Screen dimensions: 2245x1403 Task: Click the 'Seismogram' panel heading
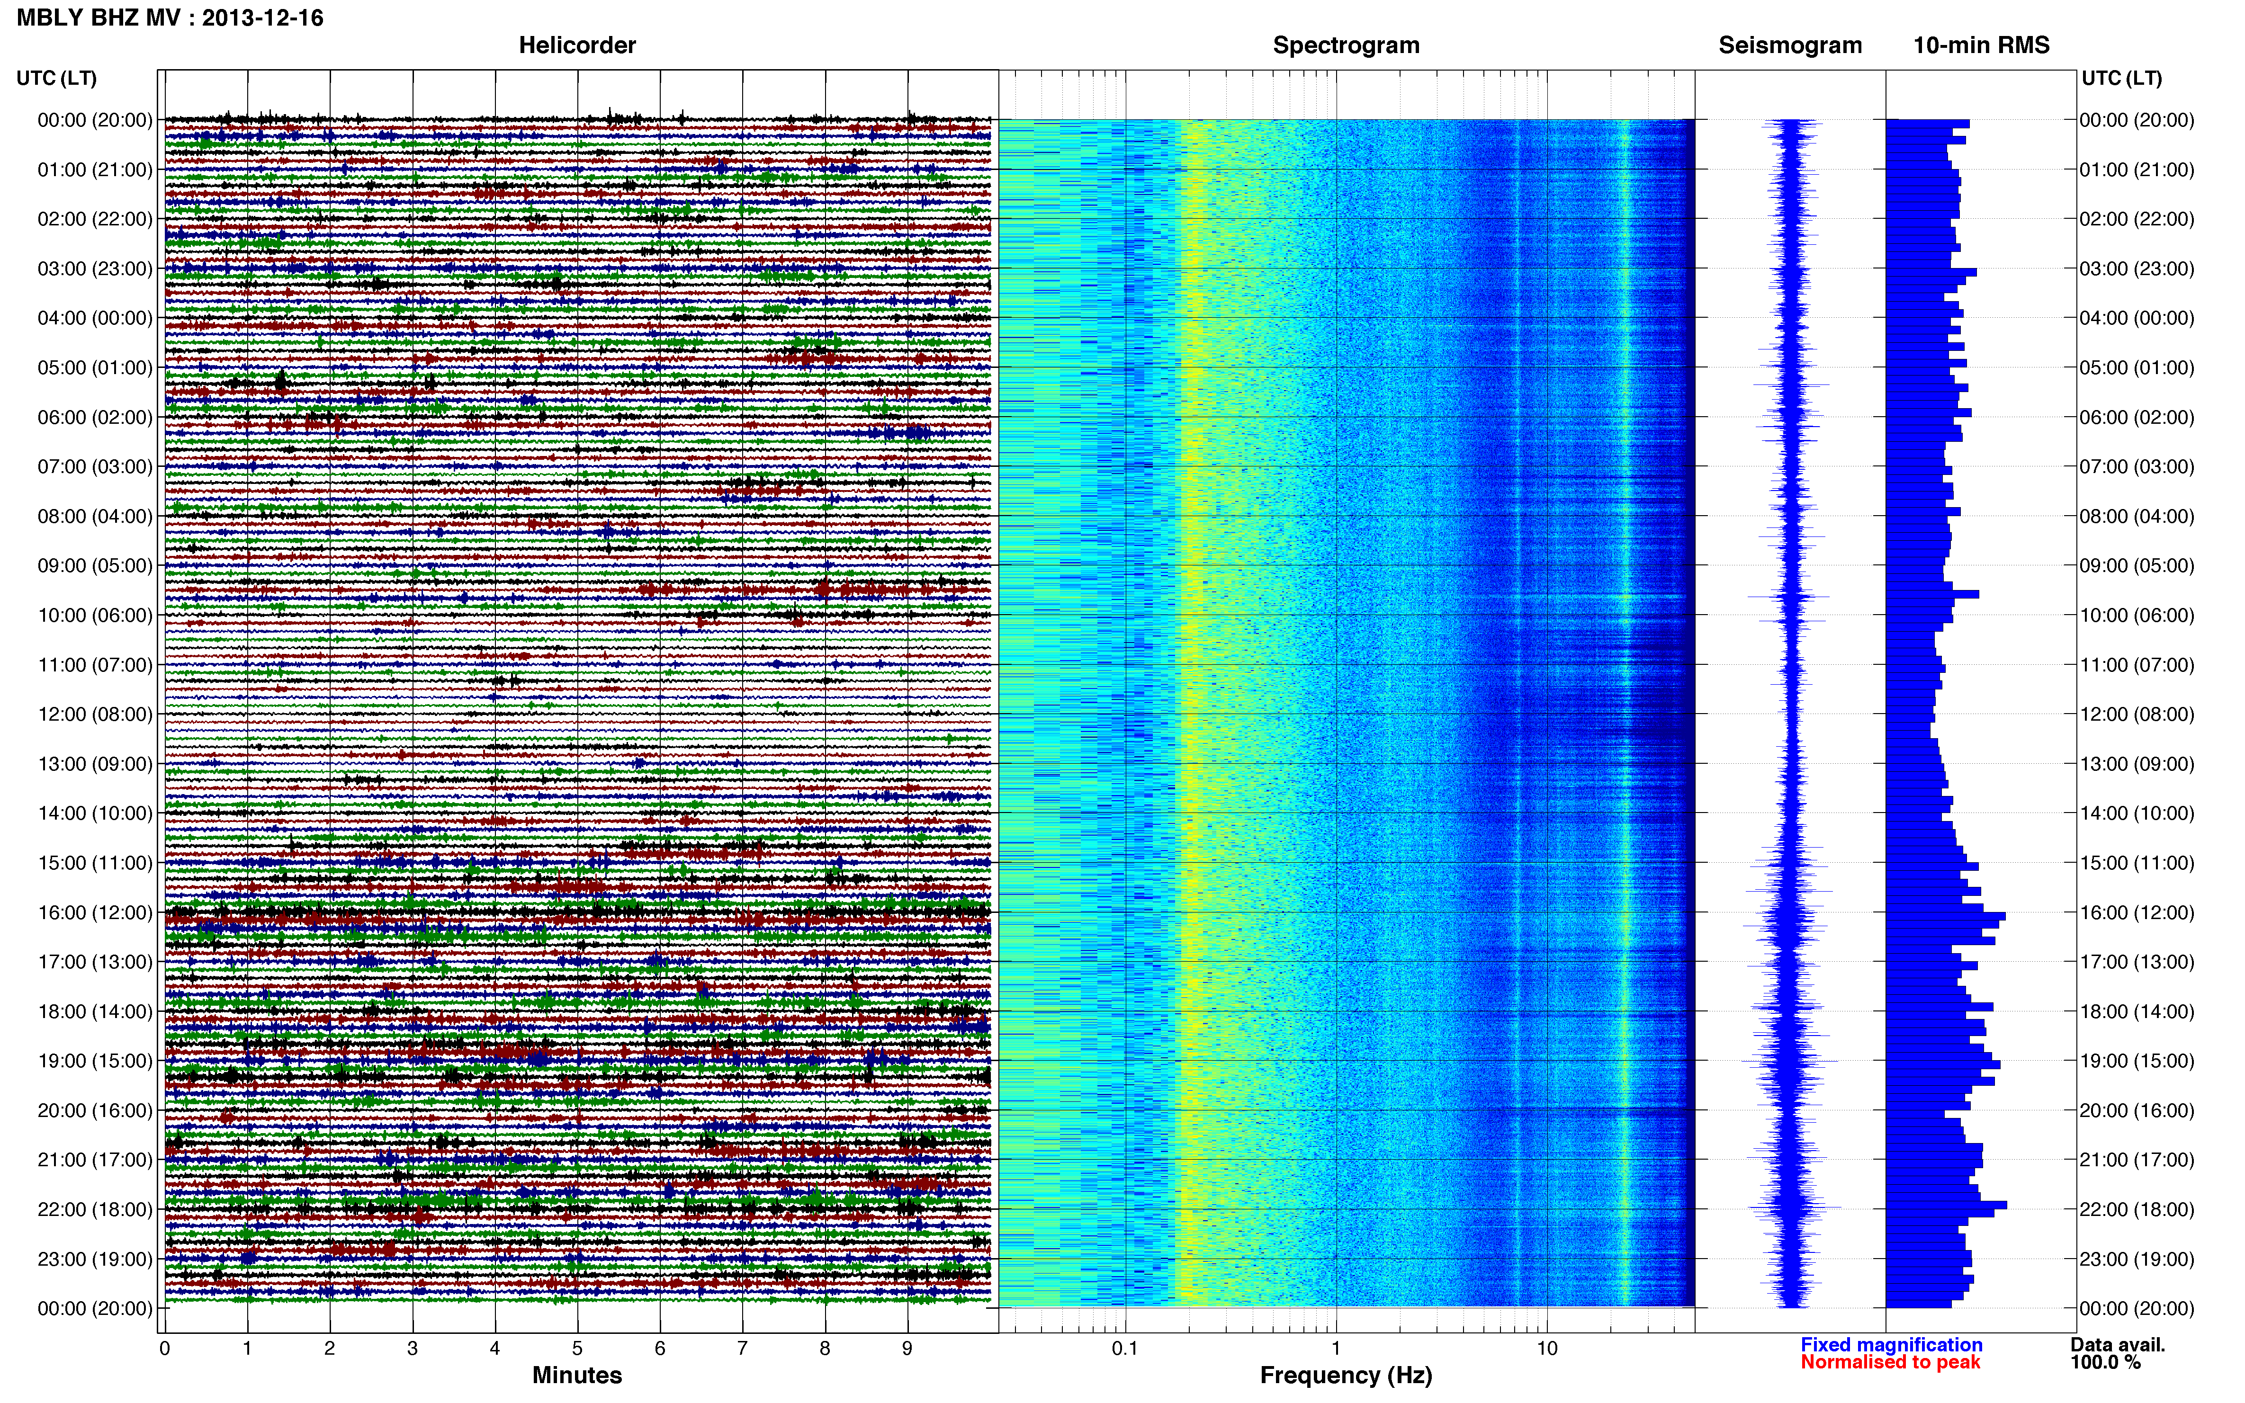(x=1790, y=45)
